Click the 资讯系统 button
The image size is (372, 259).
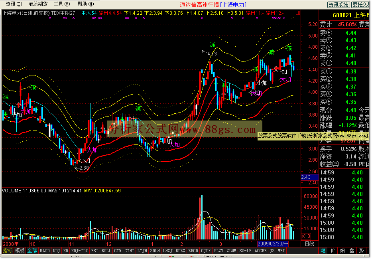click(x=339, y=4)
